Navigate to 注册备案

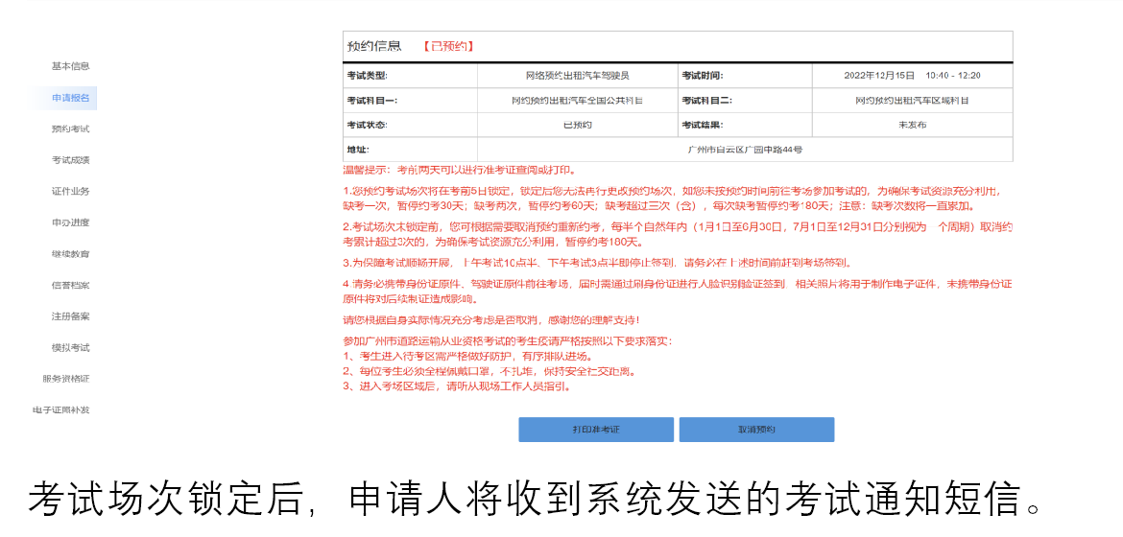coord(70,316)
